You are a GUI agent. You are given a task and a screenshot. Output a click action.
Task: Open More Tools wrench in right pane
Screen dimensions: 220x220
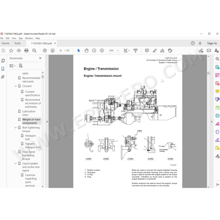pos(217,156)
